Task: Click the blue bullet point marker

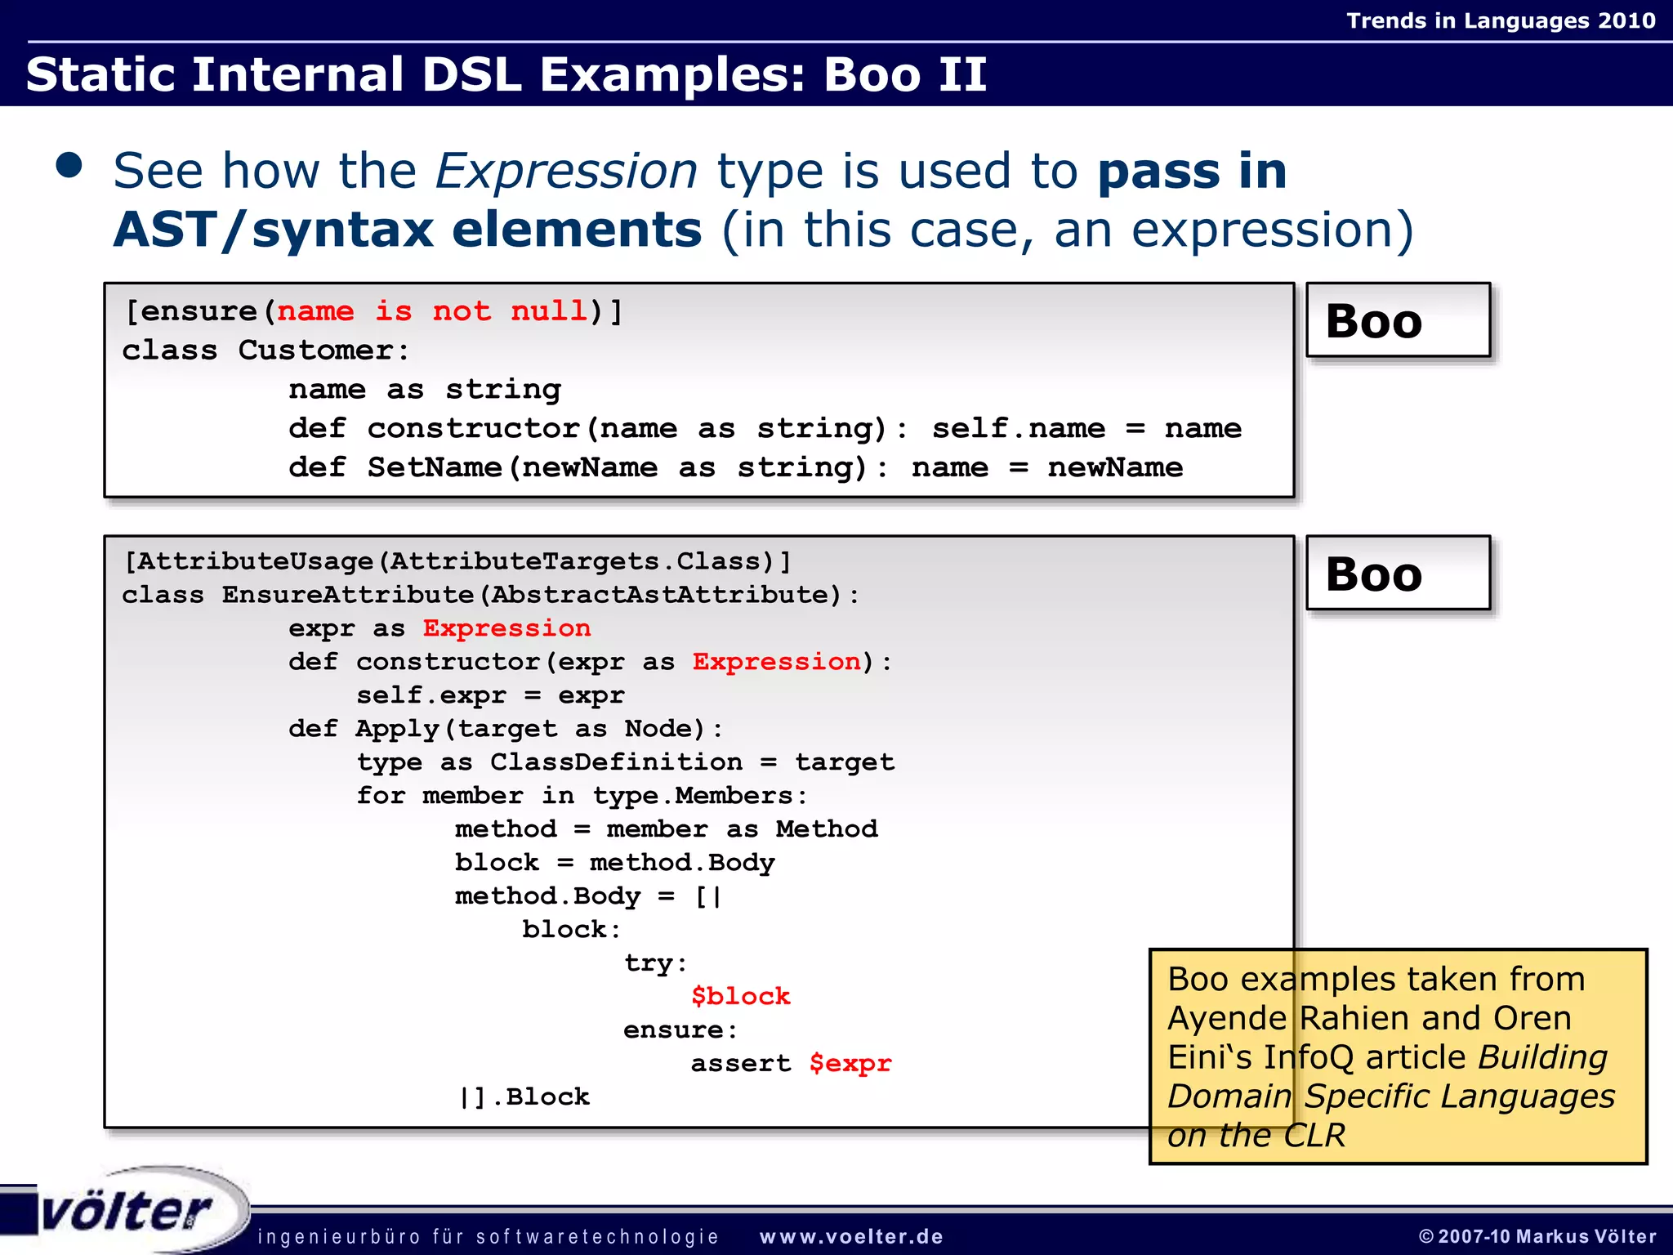Action: click(x=69, y=166)
